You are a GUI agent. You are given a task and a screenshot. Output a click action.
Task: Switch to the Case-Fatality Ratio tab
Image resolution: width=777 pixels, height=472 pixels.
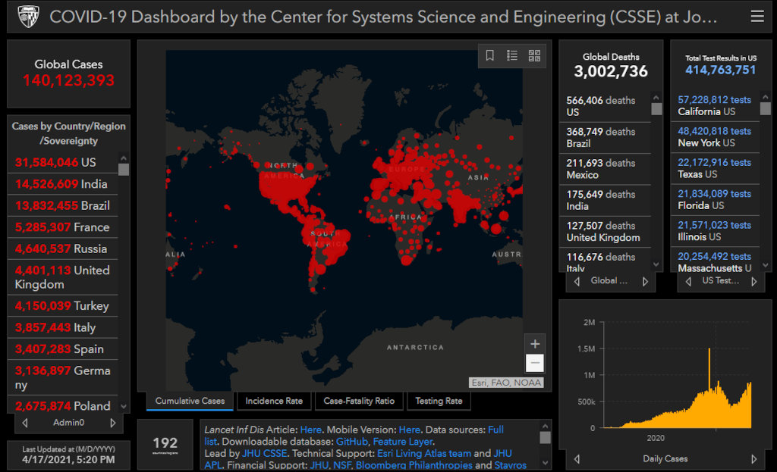(x=359, y=401)
